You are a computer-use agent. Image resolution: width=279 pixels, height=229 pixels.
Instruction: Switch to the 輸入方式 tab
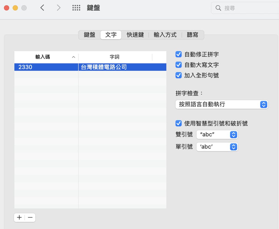165,35
